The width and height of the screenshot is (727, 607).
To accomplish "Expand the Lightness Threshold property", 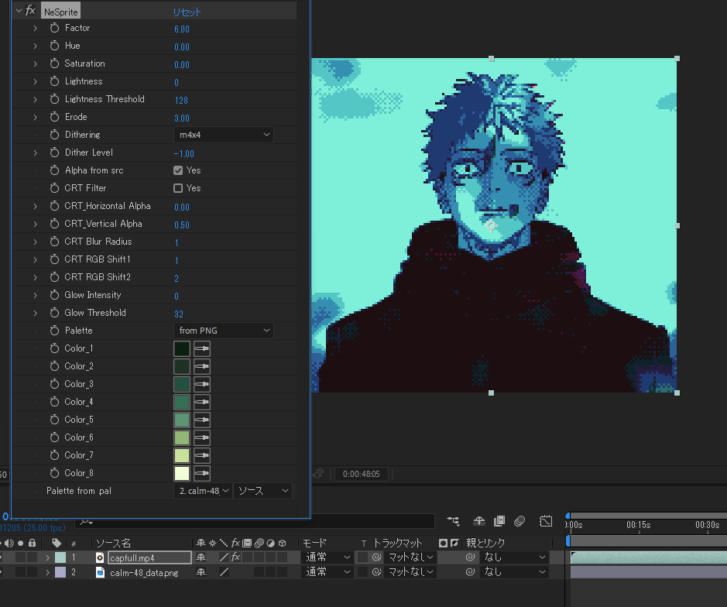I will 36,99.
